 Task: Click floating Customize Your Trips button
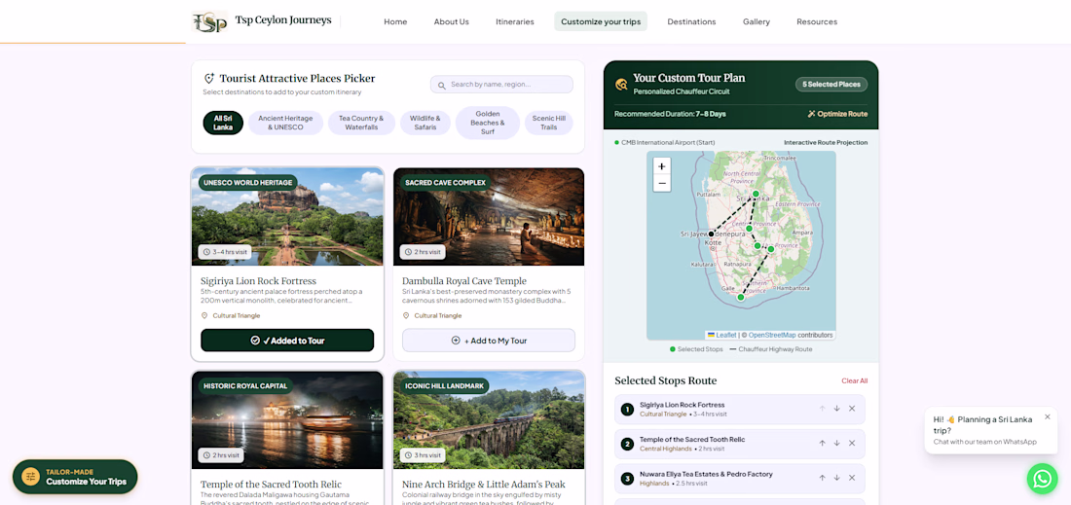(x=75, y=477)
